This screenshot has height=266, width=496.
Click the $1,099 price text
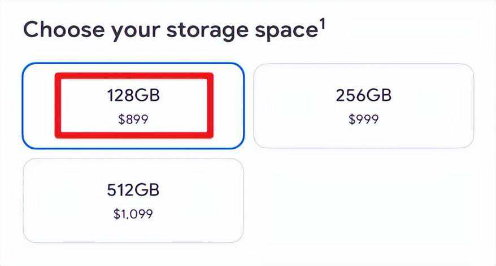click(x=133, y=214)
